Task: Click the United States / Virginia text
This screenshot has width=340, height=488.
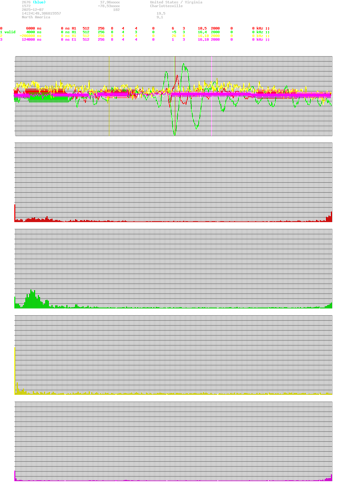Action: pos(176,2)
